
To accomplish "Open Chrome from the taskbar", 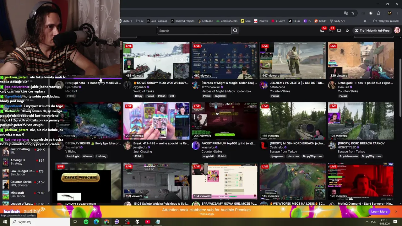I will tap(107, 222).
